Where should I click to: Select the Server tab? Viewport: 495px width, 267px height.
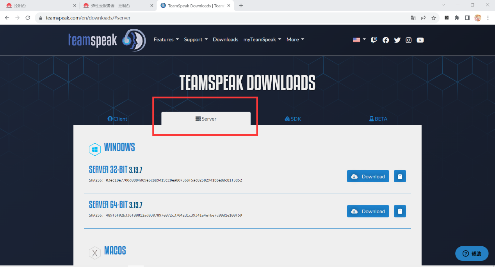point(206,119)
